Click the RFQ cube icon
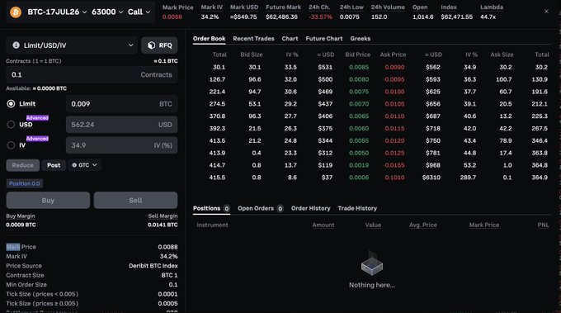 click(x=151, y=45)
